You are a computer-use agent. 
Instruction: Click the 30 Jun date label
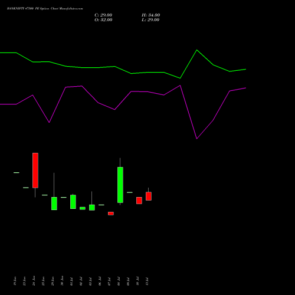(62, 281)
